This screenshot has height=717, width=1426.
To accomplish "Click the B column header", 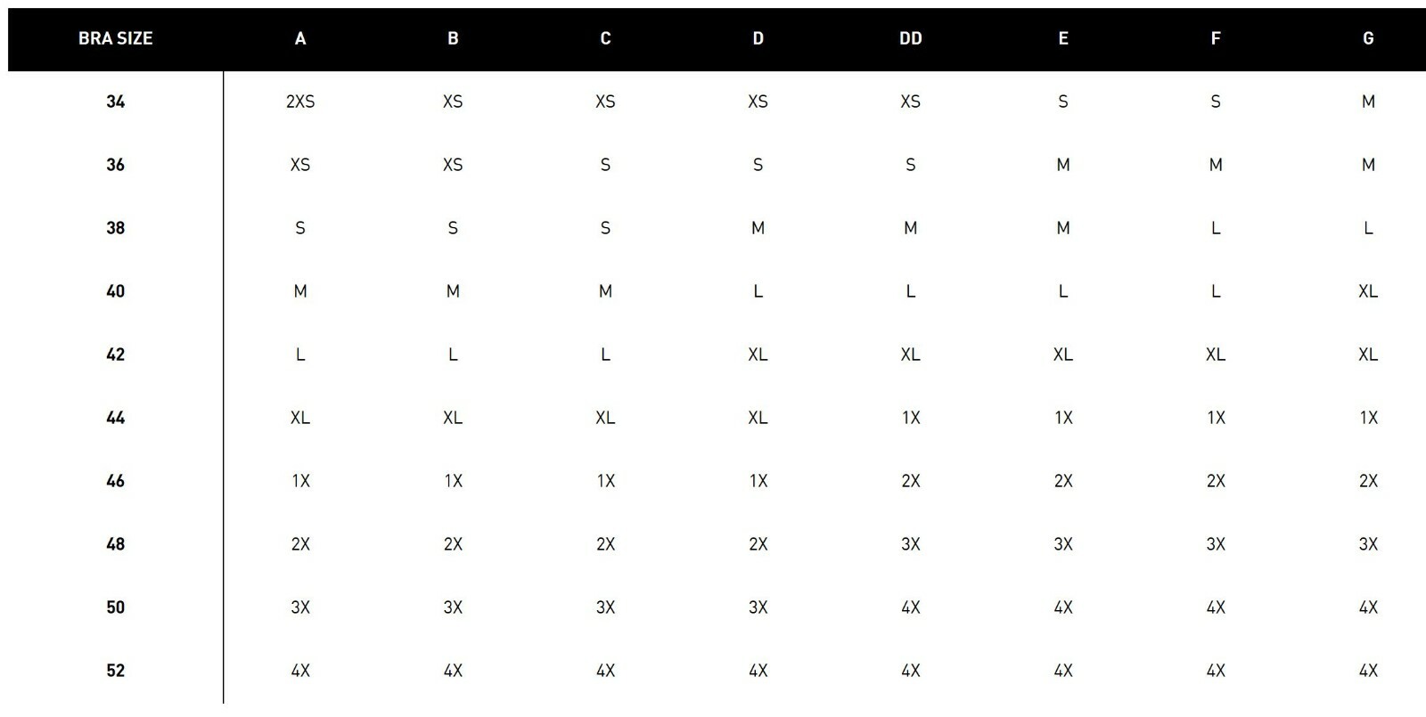I will 453,38.
